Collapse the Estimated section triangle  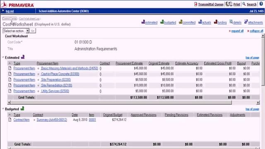click(x=3, y=57)
